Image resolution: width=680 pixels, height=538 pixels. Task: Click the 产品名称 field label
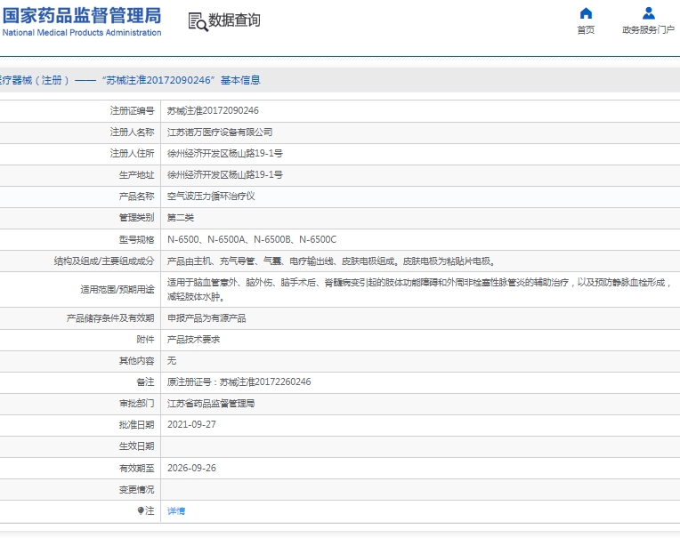click(136, 197)
